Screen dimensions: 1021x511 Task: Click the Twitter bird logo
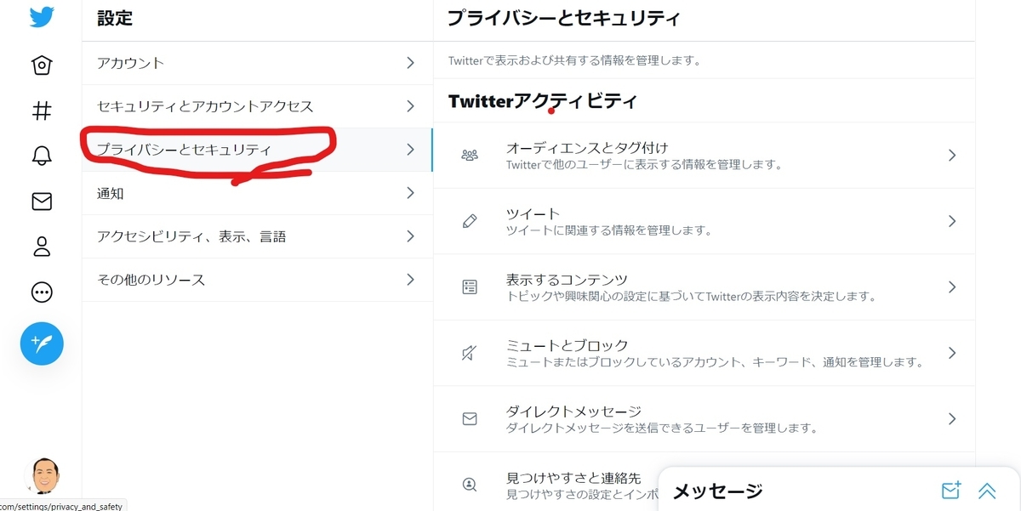[x=42, y=17]
